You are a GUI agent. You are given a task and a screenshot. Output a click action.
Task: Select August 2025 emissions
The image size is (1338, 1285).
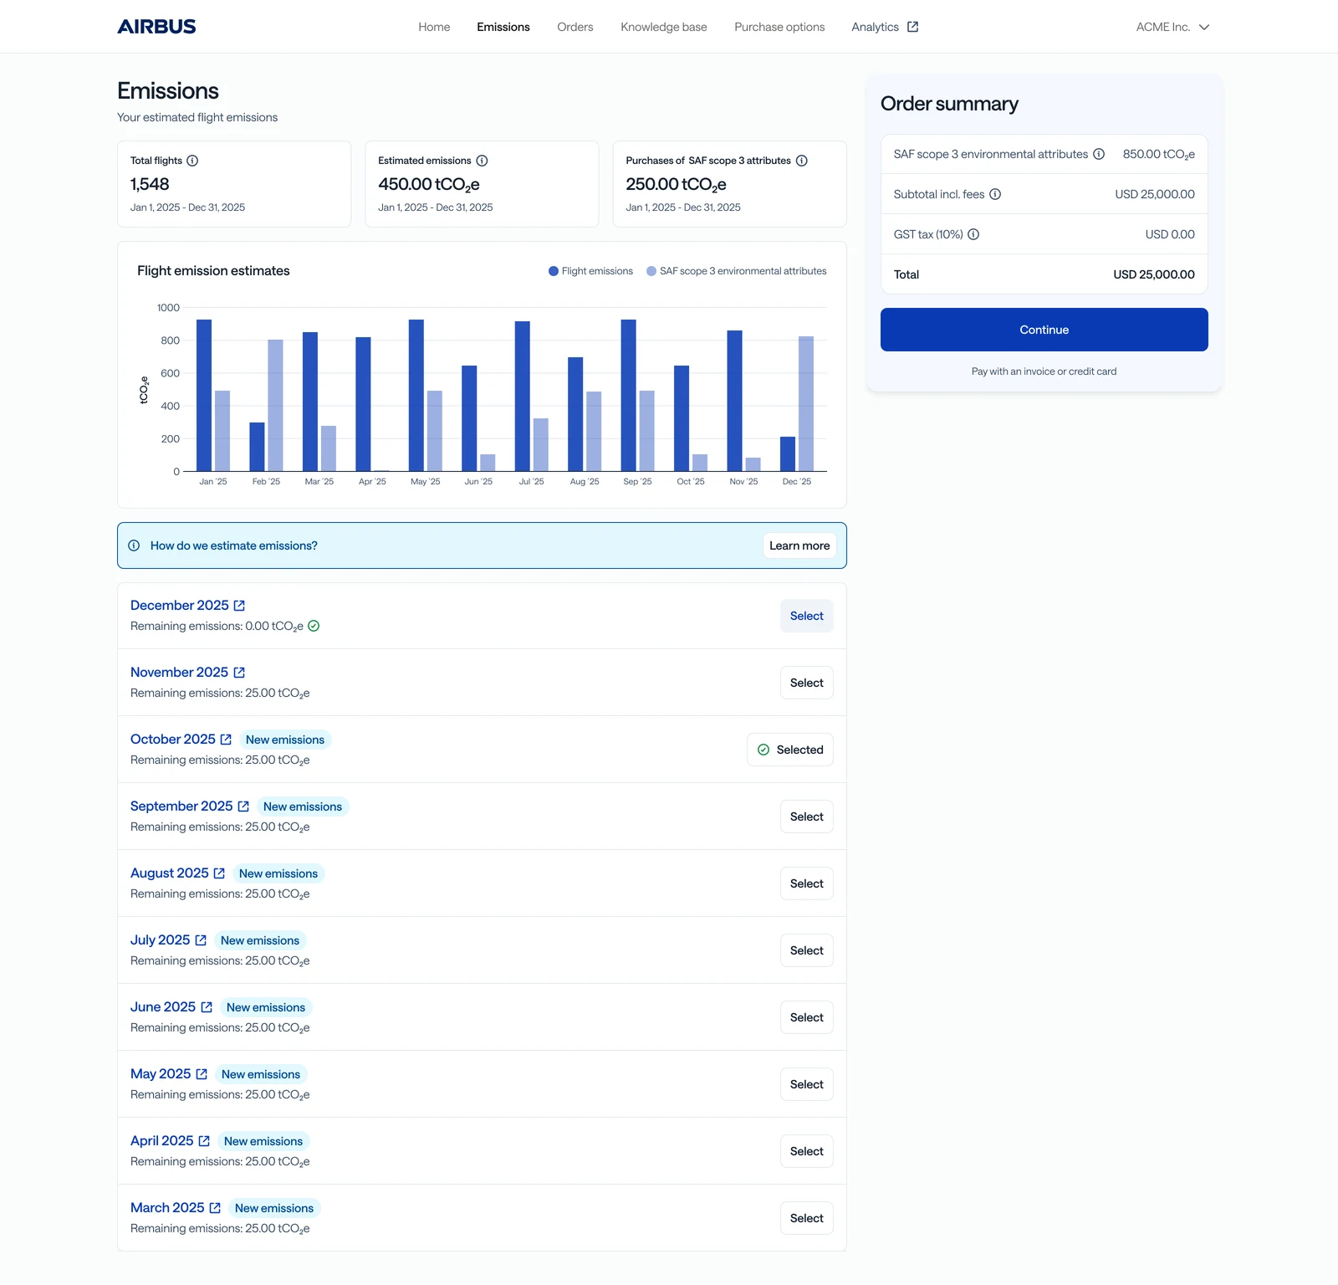coord(807,883)
